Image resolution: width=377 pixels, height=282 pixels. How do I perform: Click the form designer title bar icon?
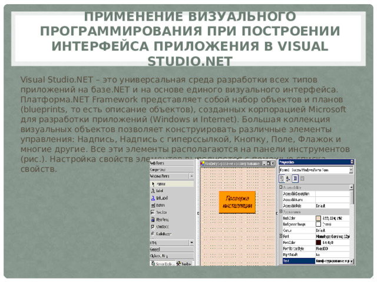203,163
